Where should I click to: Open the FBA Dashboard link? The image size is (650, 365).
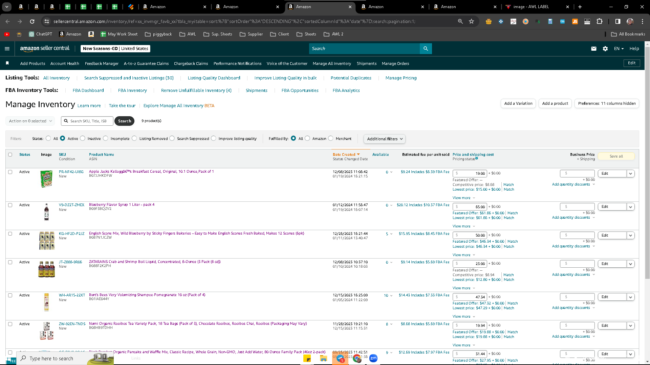click(x=88, y=91)
